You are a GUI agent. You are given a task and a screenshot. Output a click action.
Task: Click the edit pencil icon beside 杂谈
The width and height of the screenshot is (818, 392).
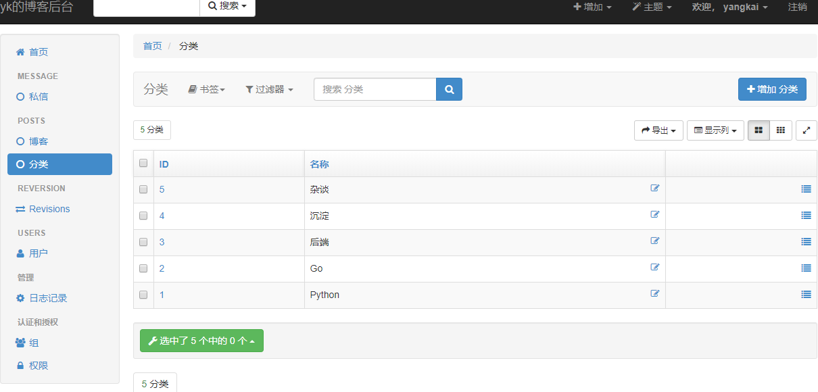point(654,189)
